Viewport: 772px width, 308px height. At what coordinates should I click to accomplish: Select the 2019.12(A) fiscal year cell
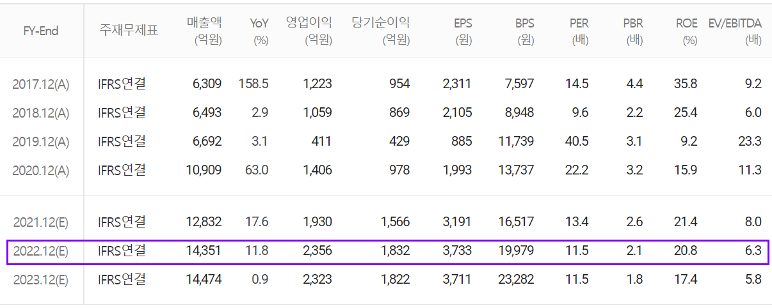pos(40,142)
